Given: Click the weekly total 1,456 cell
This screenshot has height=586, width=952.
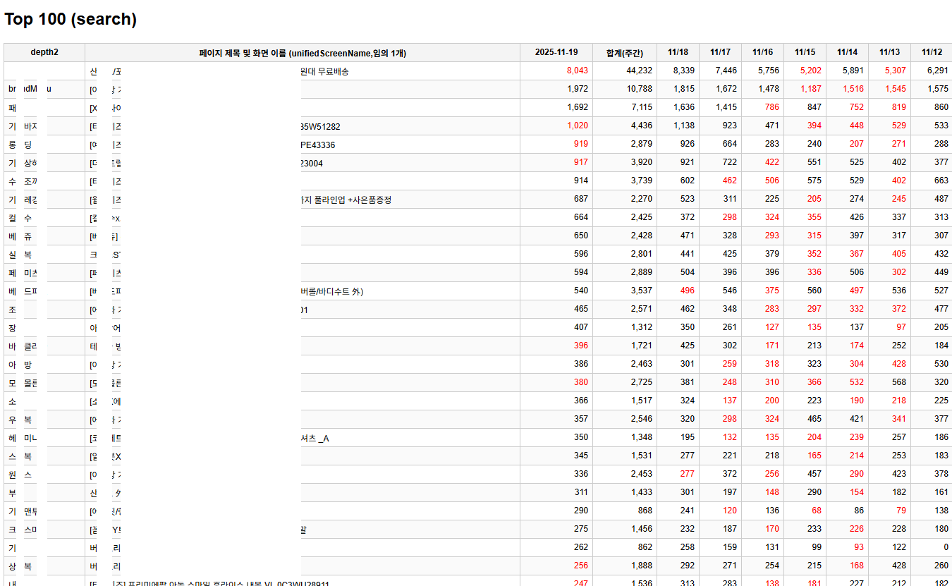Looking at the screenshot, I should click(x=625, y=530).
